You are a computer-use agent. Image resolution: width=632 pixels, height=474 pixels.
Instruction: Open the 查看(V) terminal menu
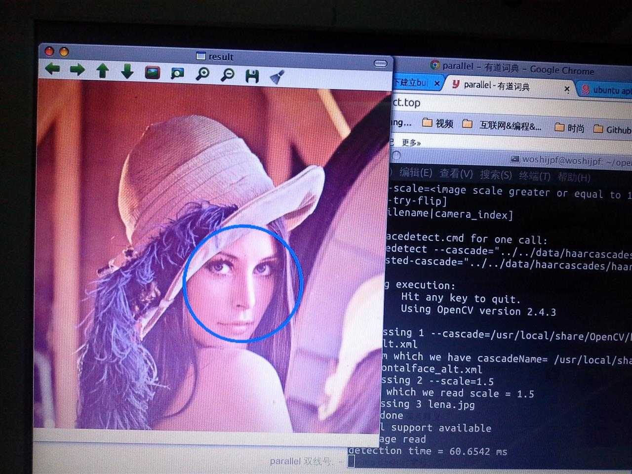tap(456, 174)
